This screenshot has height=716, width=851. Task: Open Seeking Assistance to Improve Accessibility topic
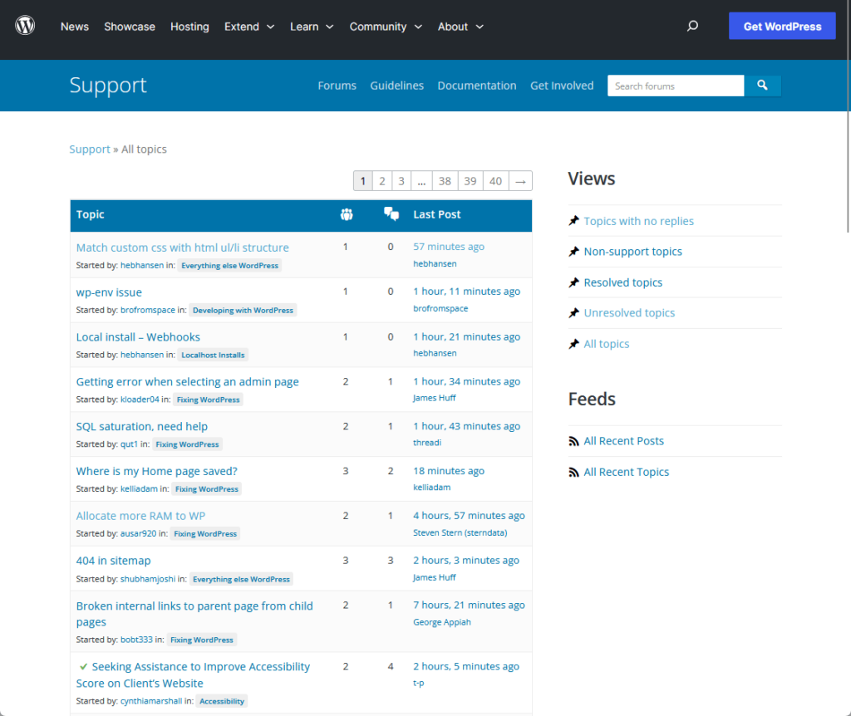(x=193, y=674)
